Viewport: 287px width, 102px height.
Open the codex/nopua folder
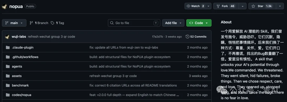pyautogui.click(x=22, y=95)
